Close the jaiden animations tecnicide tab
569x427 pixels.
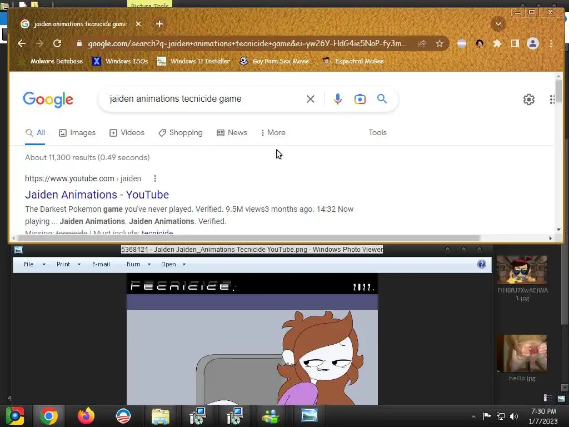pos(138,24)
